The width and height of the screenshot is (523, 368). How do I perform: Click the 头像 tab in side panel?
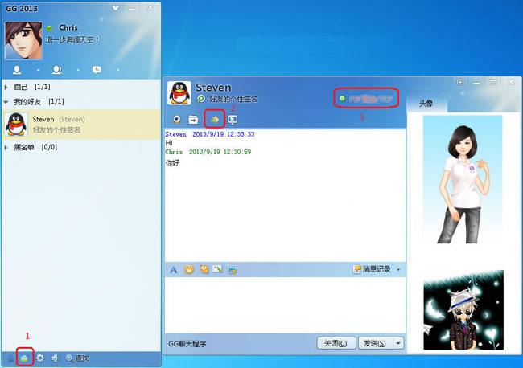(x=426, y=104)
